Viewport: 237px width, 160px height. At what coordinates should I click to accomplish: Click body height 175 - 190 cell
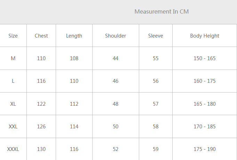[x=205, y=149]
